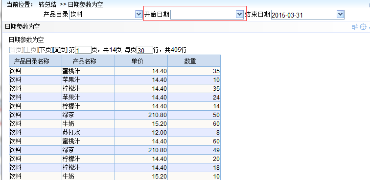Open the 产品目录 dropdown arrow
The height and width of the screenshot is (180, 370).
(139, 15)
